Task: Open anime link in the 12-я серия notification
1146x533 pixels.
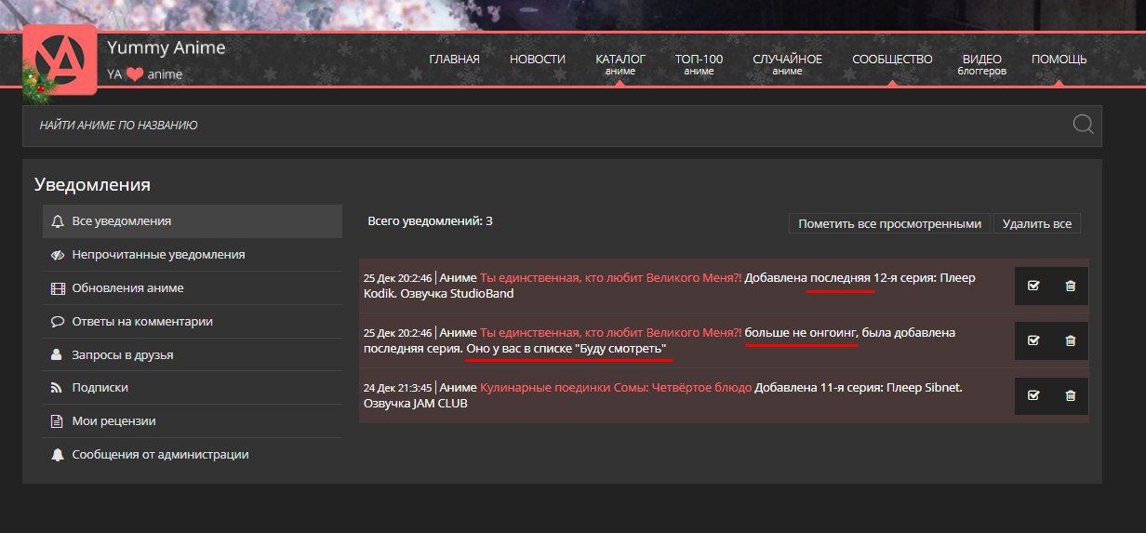Action: click(611, 278)
